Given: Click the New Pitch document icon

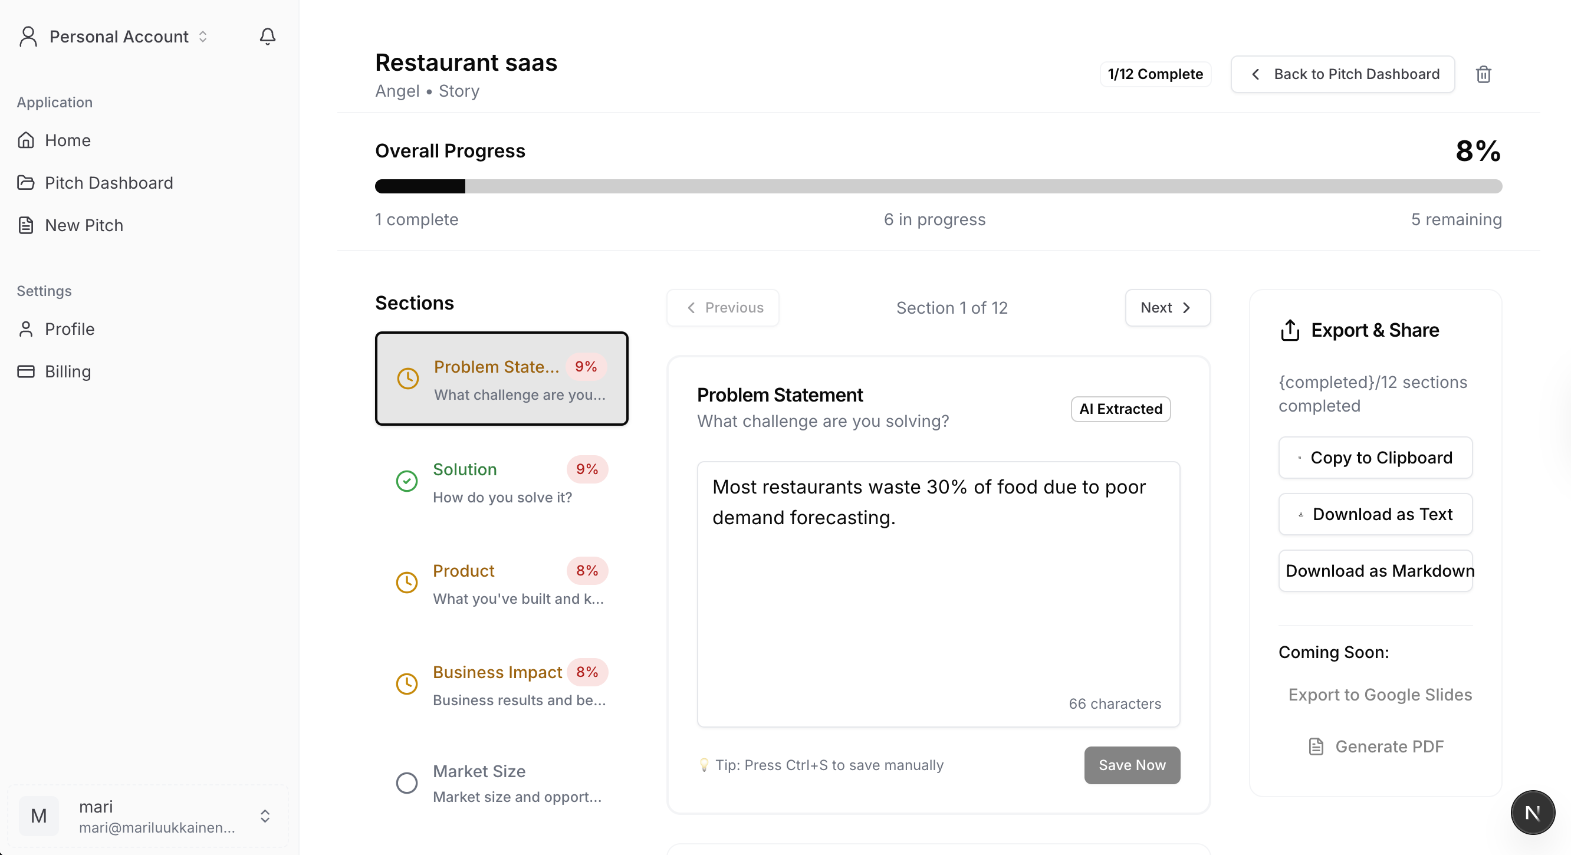Looking at the screenshot, I should (25, 225).
